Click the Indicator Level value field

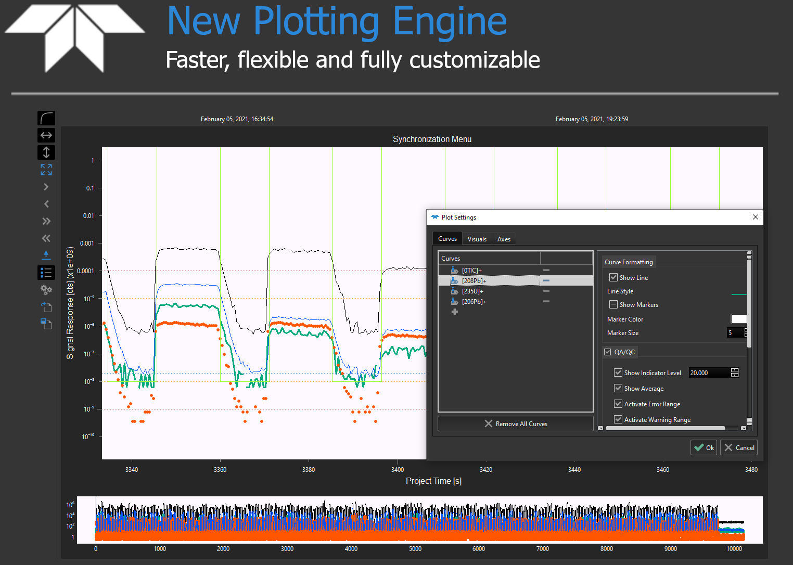click(x=709, y=373)
